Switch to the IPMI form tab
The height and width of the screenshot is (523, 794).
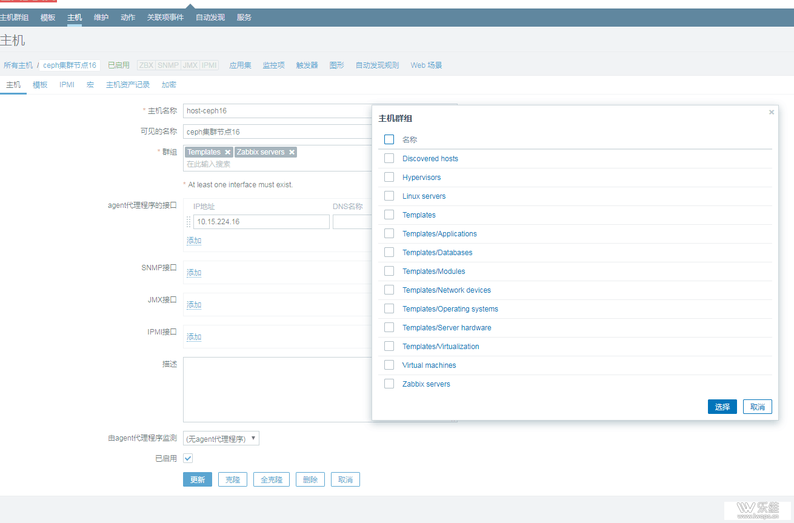(67, 85)
